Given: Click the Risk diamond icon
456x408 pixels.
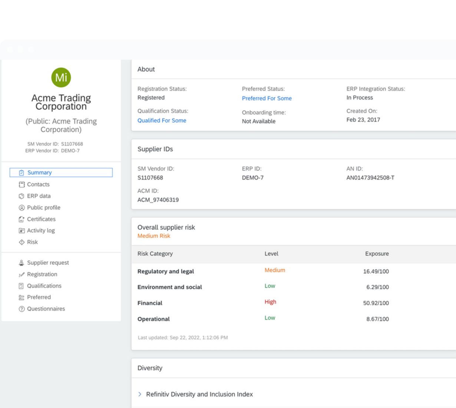Looking at the screenshot, I should pyautogui.click(x=22, y=242).
